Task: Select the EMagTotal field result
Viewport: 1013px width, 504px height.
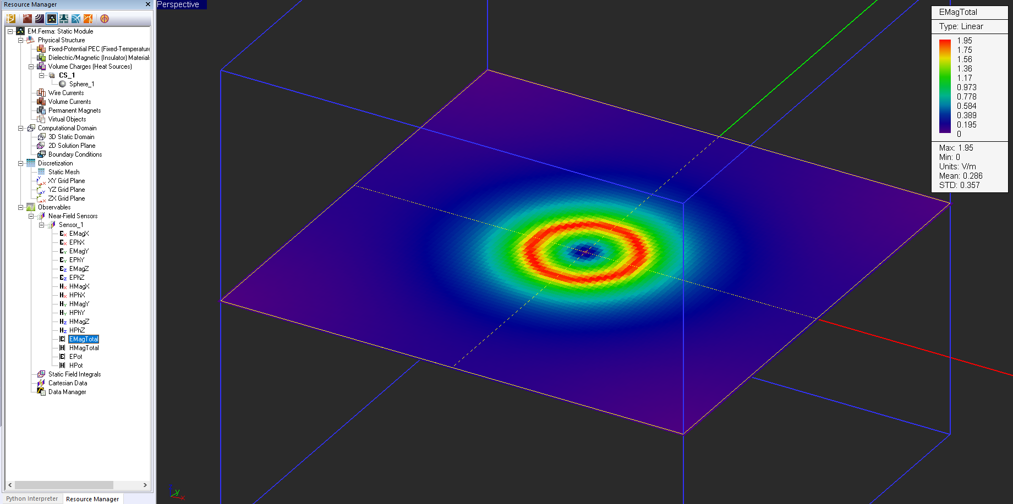Action: 84,339
